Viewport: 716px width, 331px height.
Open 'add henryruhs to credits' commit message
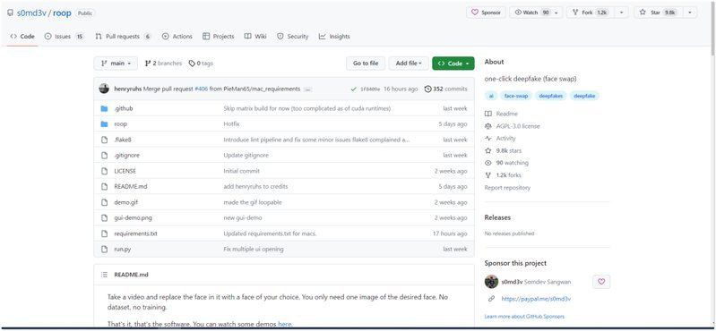coord(255,186)
